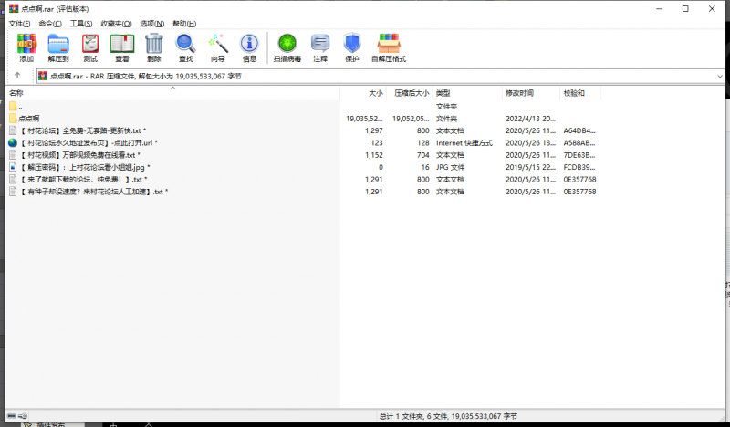Select the 点点啊 folder in list
Image resolution: width=730 pixels, height=427 pixels.
coord(29,119)
